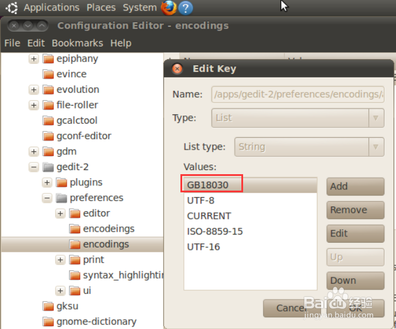Viewport: 396px width, 329px height.
Task: Select the preferences folder icon
Action: pos(62,198)
